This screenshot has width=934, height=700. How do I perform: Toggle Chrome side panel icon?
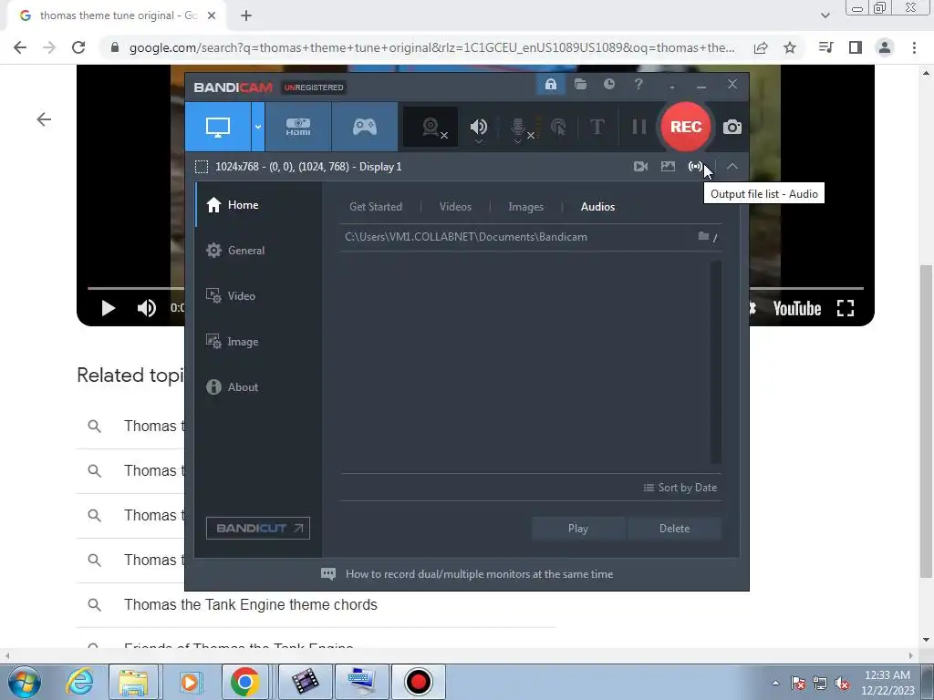(x=856, y=47)
